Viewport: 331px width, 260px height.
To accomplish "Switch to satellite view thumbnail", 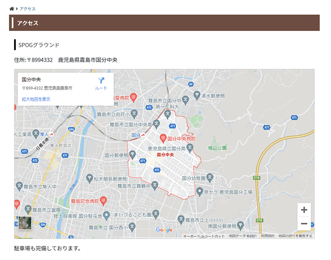I will 25,223.
